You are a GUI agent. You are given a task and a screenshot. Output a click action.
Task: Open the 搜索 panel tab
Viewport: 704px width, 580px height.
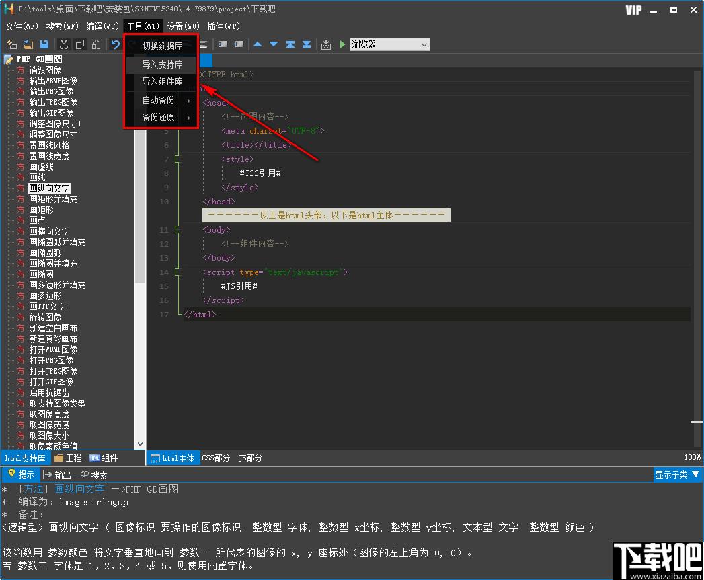pyautogui.click(x=93, y=475)
